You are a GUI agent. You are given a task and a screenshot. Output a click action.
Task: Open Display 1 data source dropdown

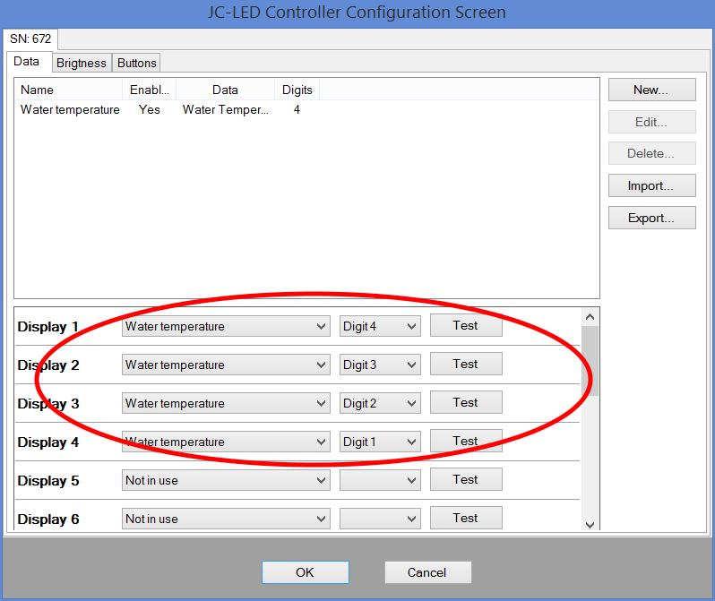[226, 327]
